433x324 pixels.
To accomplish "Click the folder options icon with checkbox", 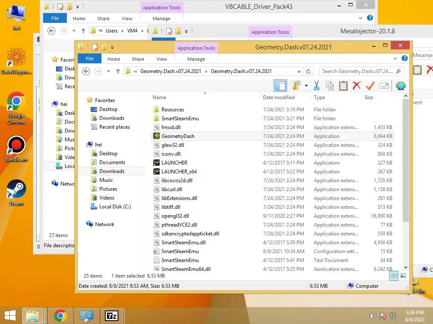I will tap(296, 86).
